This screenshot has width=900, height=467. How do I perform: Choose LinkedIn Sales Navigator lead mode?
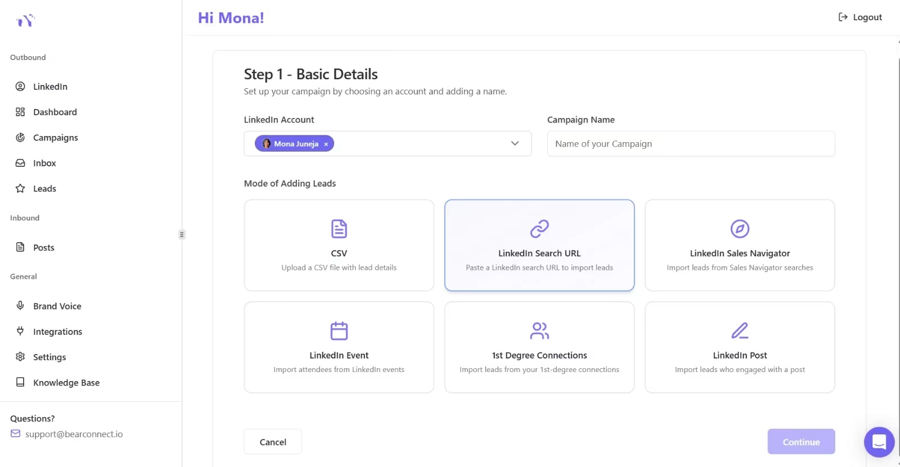(740, 245)
